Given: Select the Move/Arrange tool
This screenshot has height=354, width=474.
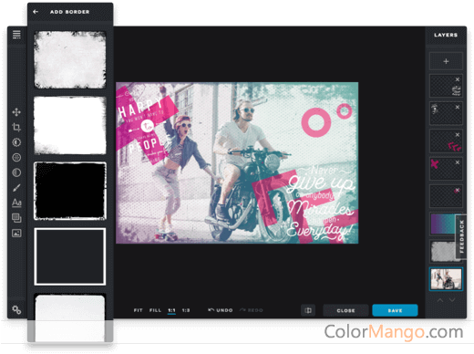Looking at the screenshot, I should [16, 112].
